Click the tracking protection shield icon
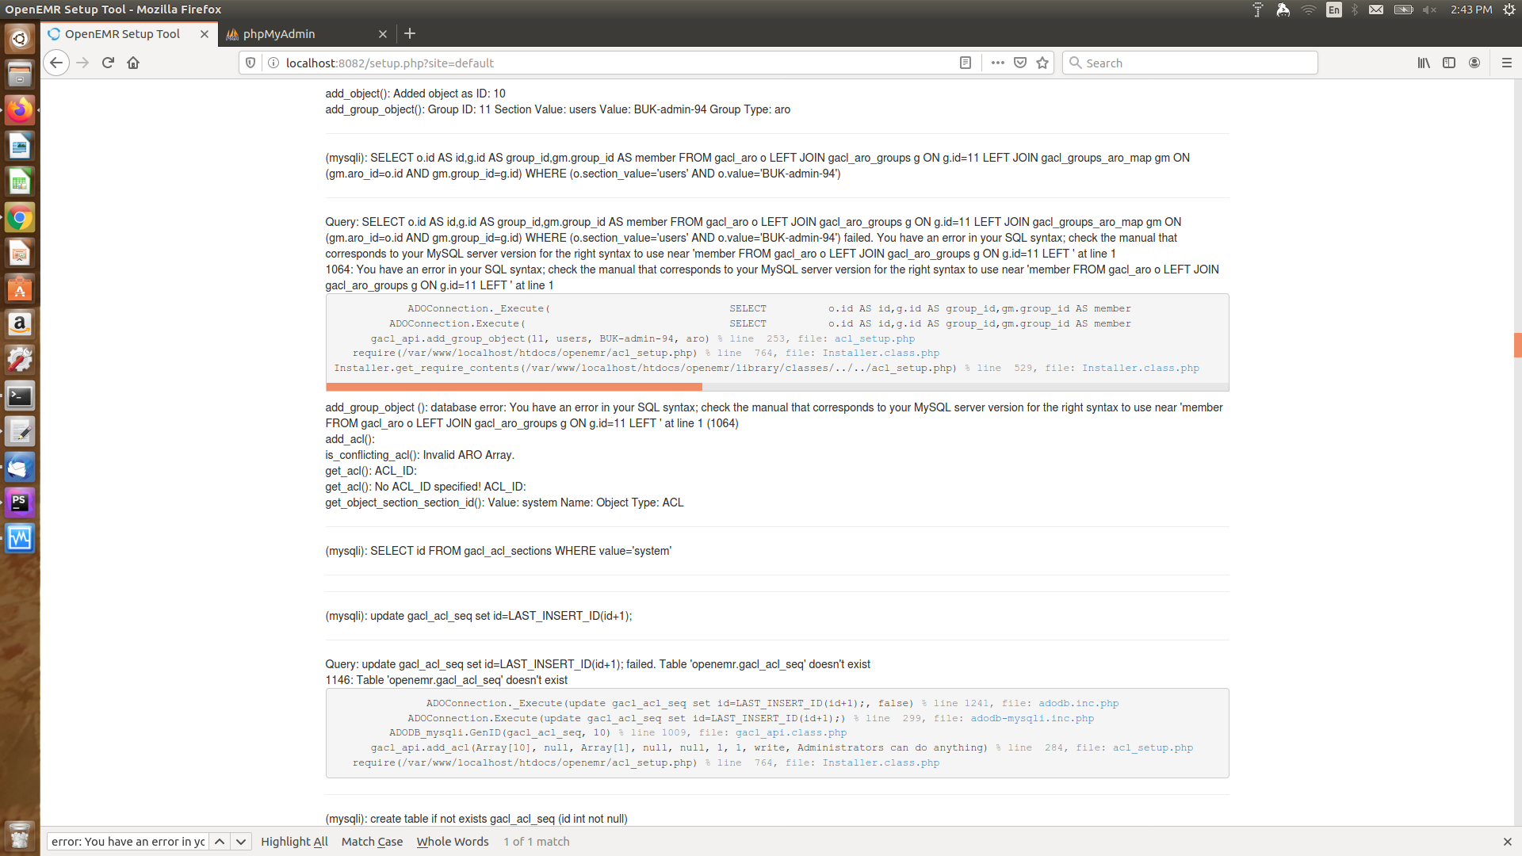This screenshot has height=856, width=1522. click(250, 63)
